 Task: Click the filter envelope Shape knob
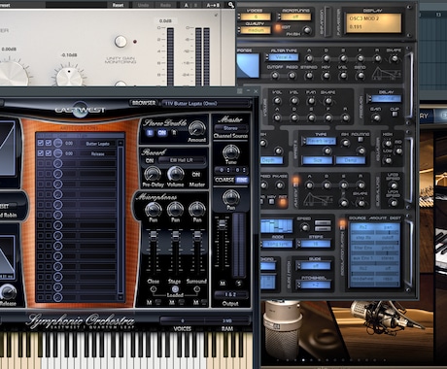pos(395,59)
